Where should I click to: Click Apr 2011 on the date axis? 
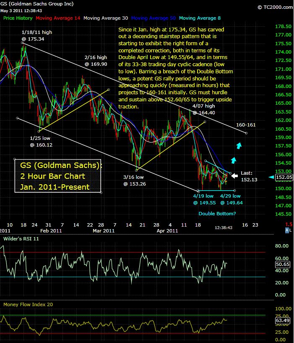pyautogui.click(x=167, y=231)
